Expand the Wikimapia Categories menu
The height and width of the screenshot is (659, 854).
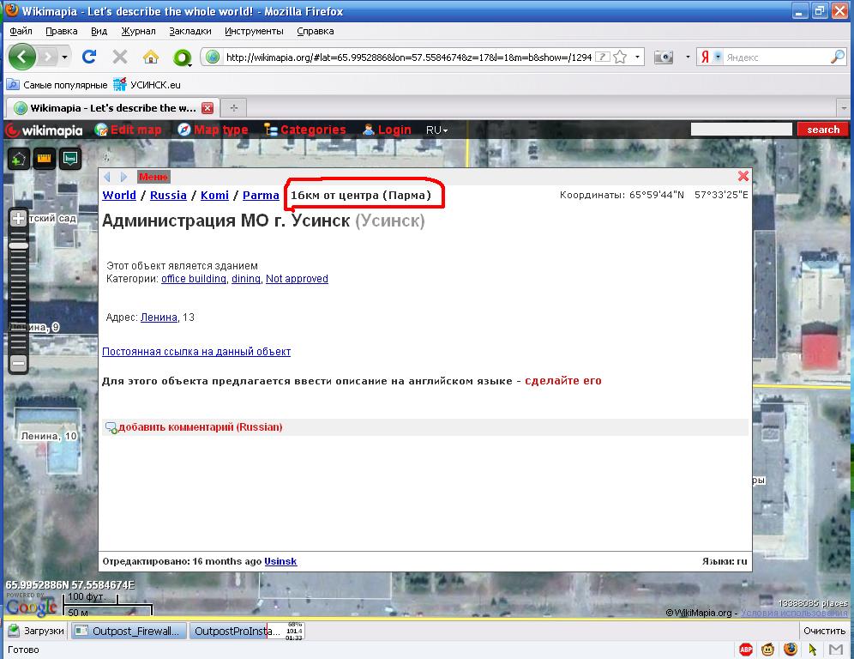coord(304,130)
